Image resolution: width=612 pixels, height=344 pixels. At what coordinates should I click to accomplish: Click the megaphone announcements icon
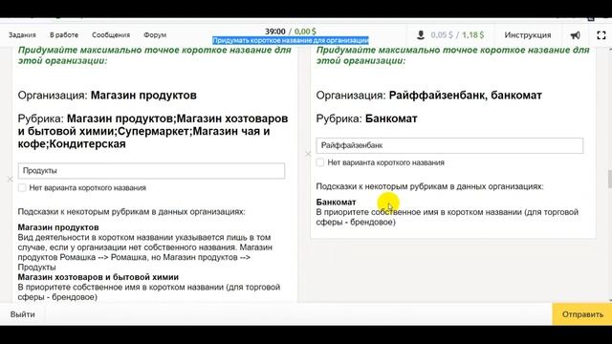pos(576,35)
